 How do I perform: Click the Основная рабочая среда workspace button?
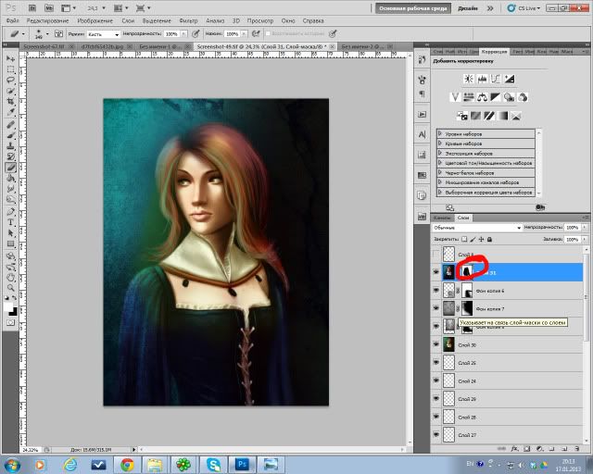tap(413, 8)
